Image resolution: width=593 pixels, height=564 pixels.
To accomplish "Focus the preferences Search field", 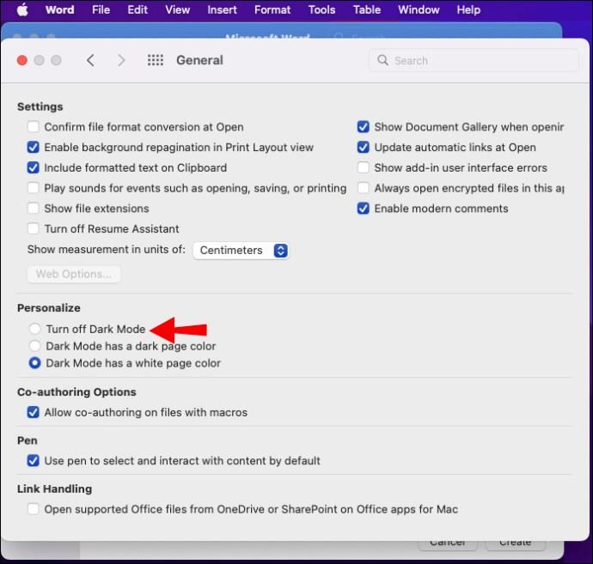I will 474,60.
